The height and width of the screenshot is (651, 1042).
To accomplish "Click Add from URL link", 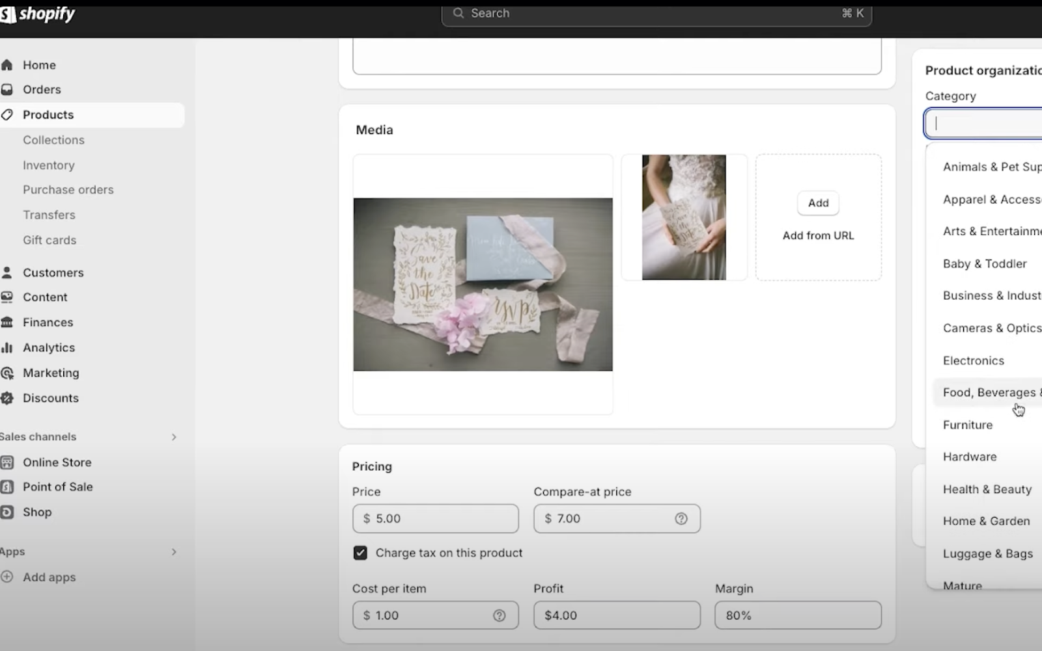I will pyautogui.click(x=818, y=235).
